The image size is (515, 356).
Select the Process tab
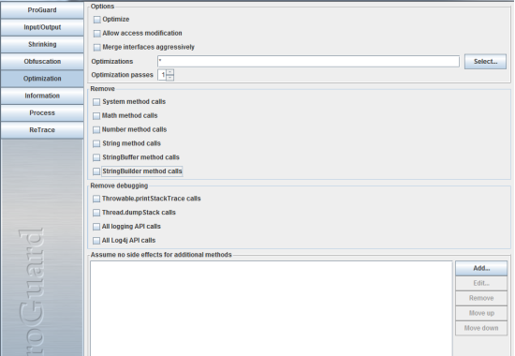[42, 112]
